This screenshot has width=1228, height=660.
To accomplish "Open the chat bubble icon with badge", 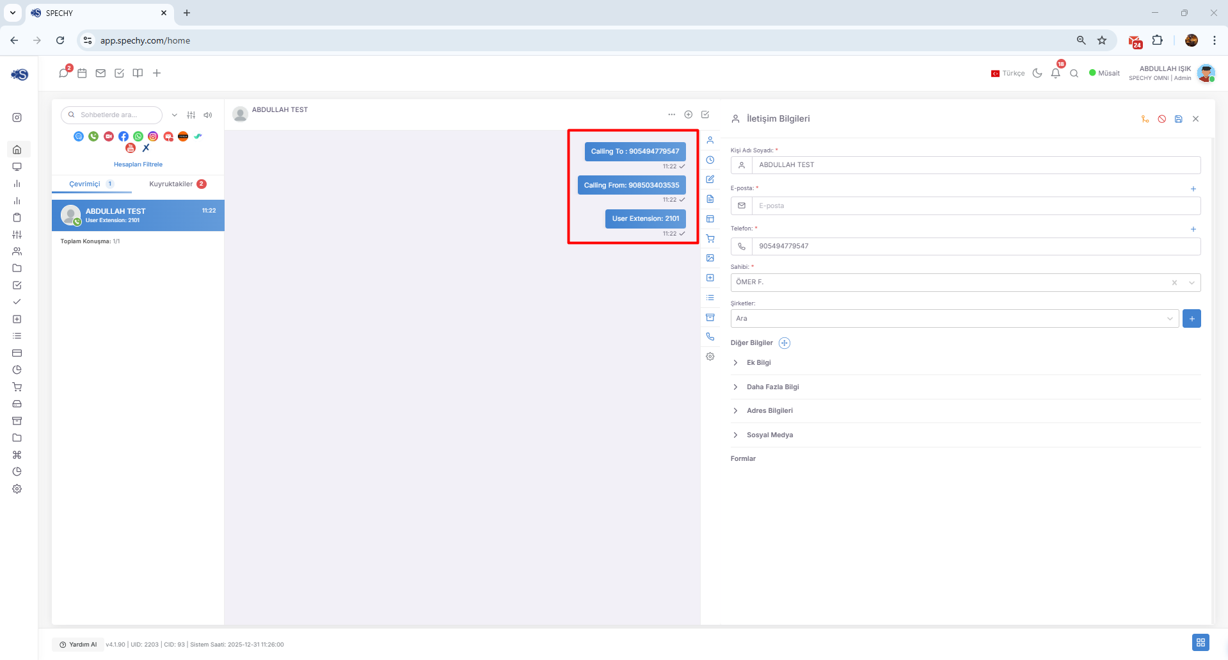I will pyautogui.click(x=63, y=73).
